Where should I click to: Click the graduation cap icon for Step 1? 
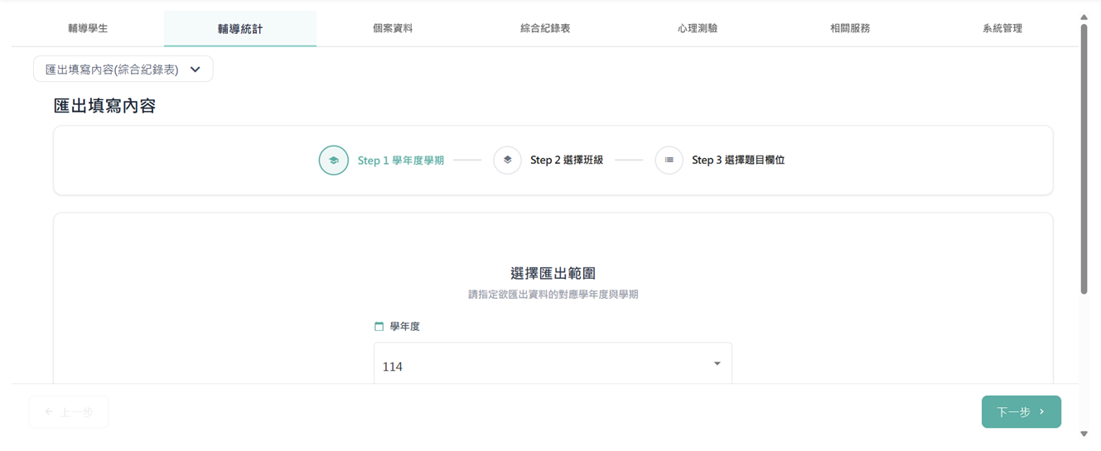click(334, 161)
